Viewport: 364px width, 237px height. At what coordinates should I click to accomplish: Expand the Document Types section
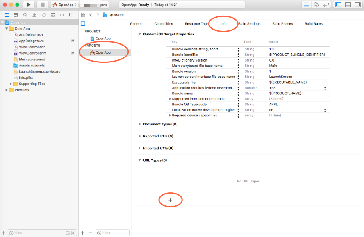(139, 124)
